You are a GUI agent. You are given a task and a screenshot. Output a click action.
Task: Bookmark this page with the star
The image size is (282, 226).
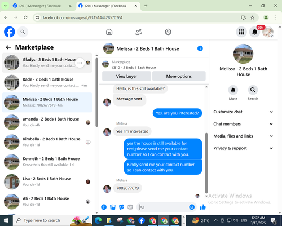252,17
